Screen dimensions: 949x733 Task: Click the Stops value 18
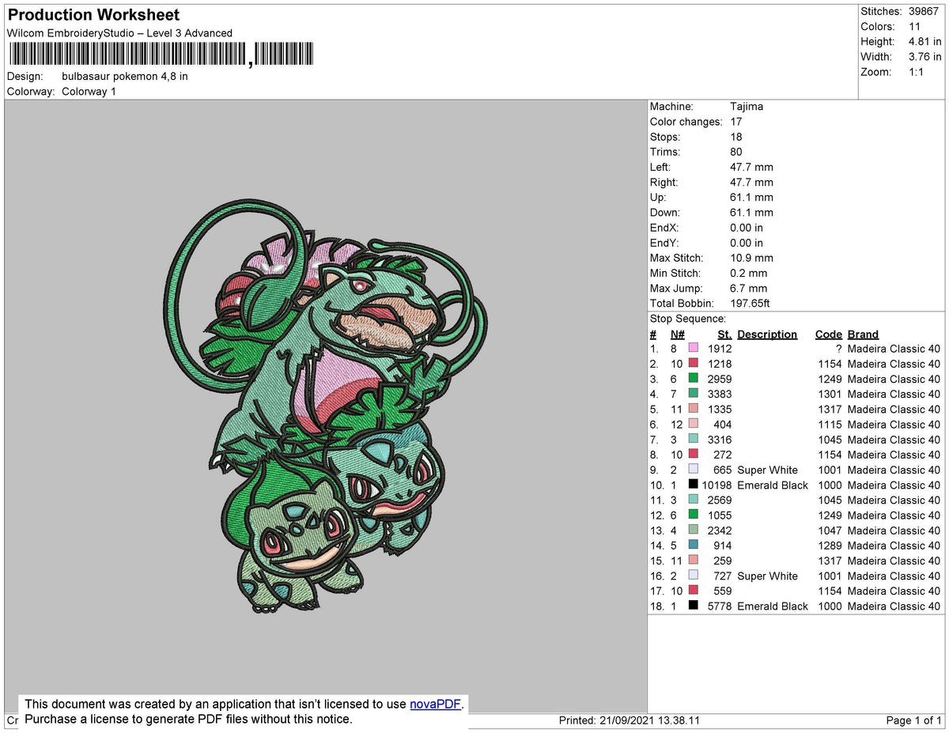[736, 137]
